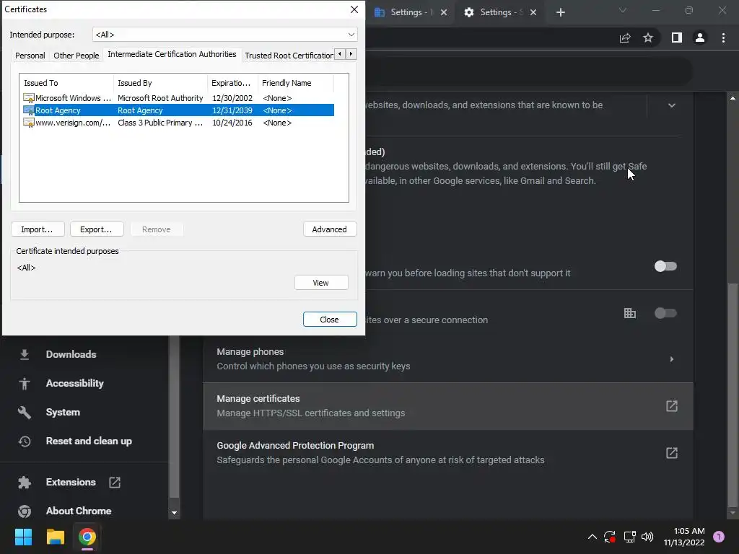Select Intermediate Certification Authorities tab

pyautogui.click(x=172, y=54)
